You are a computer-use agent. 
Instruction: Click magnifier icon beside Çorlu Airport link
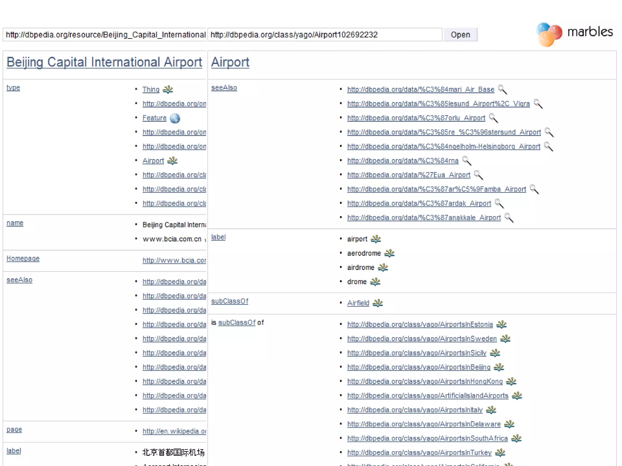(493, 118)
